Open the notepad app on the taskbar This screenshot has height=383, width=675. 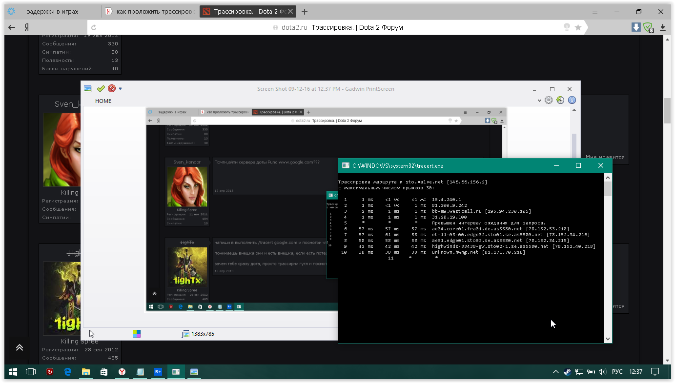[x=140, y=372]
